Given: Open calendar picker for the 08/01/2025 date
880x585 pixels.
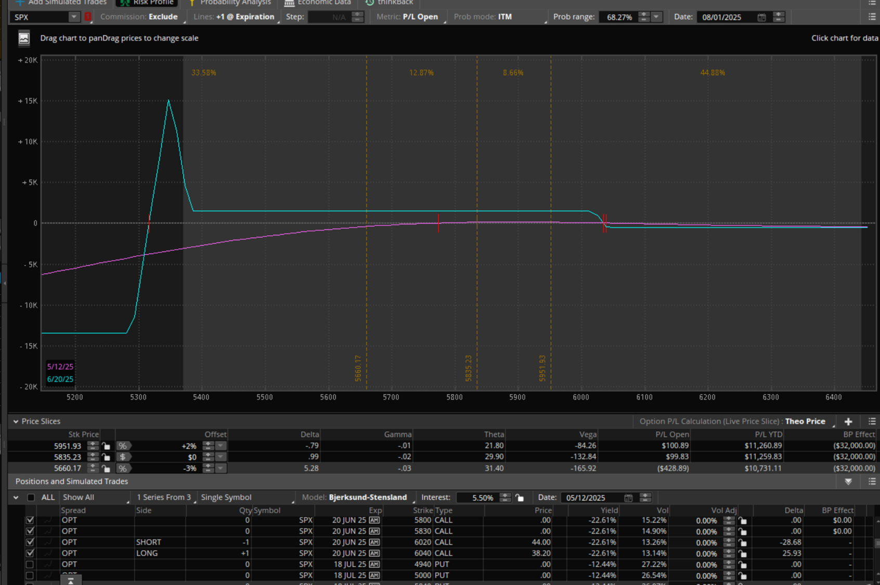Looking at the screenshot, I should coord(761,17).
